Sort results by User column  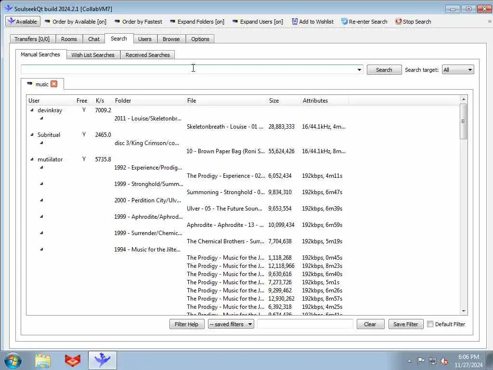click(34, 101)
